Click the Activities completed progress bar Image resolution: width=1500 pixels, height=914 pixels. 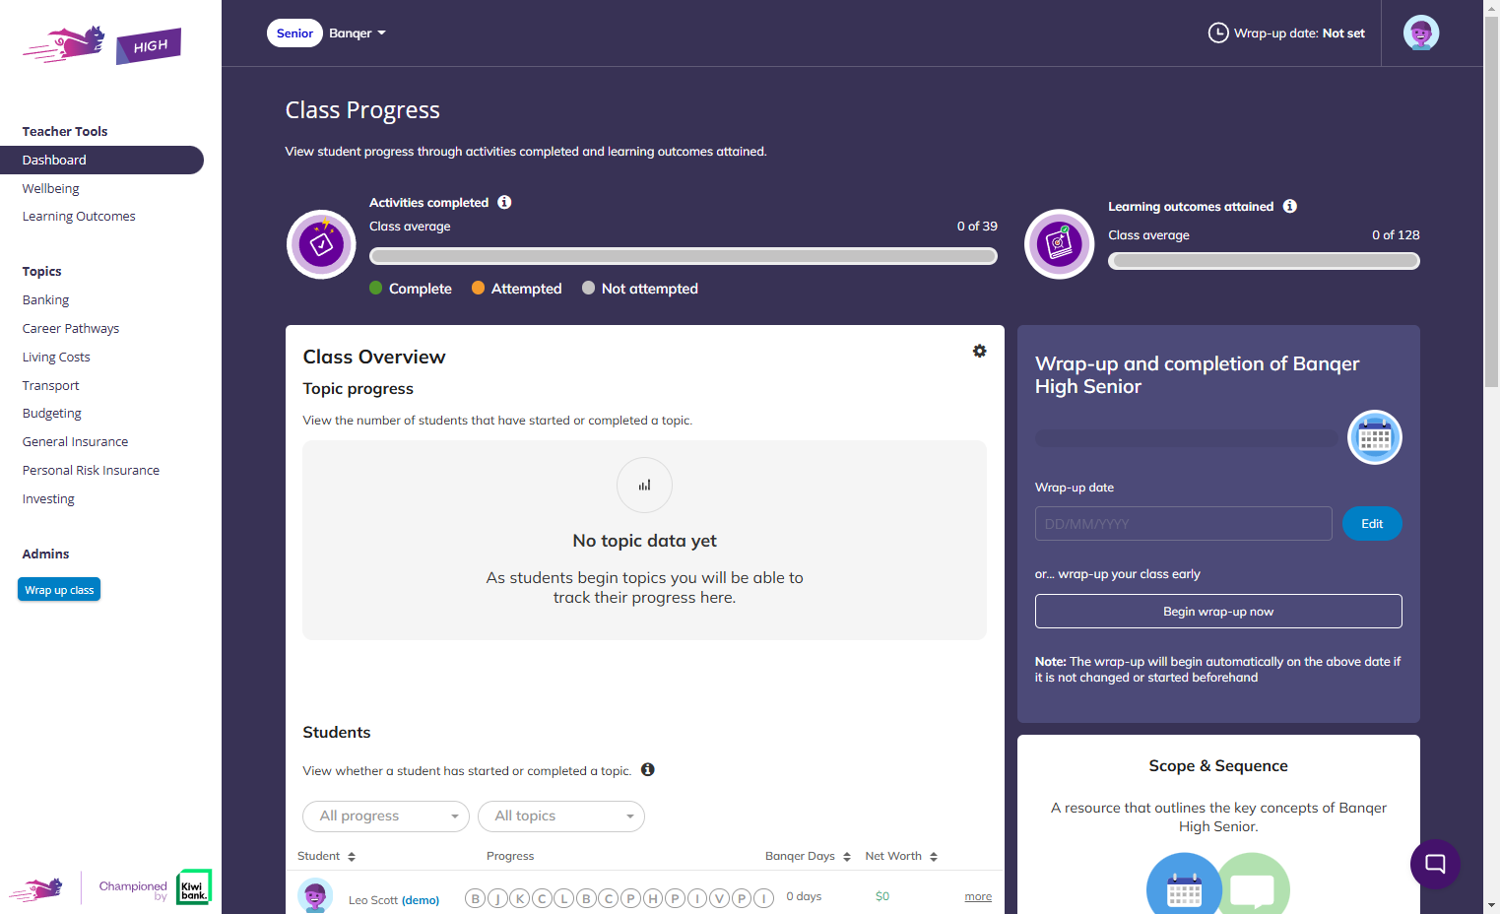coord(684,256)
